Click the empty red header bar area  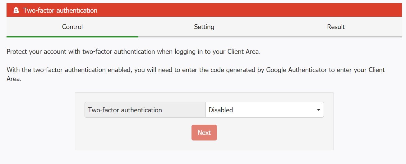click(249, 11)
